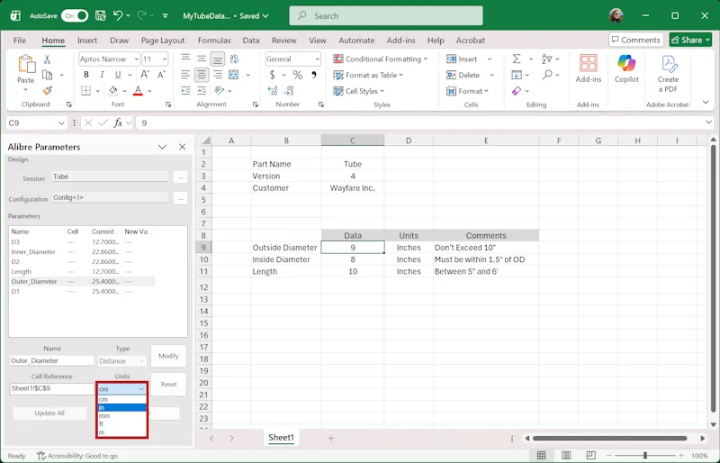Click the Merge and Center icon

[233, 75]
